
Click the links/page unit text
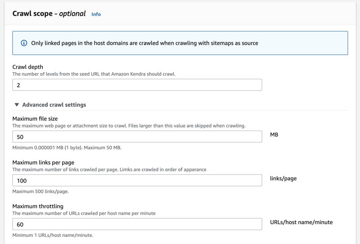point(283,179)
